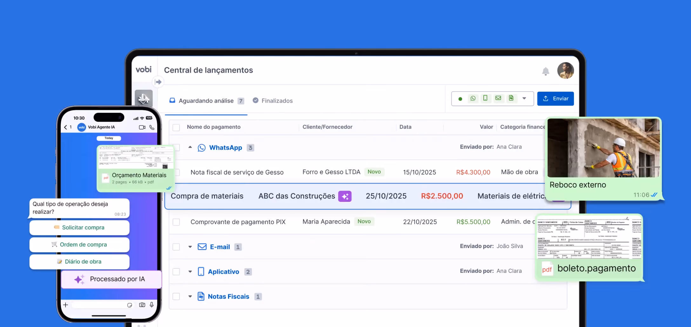Click the Forro e Gesso LTDA supplier
This screenshot has height=327, width=691.
331,172
